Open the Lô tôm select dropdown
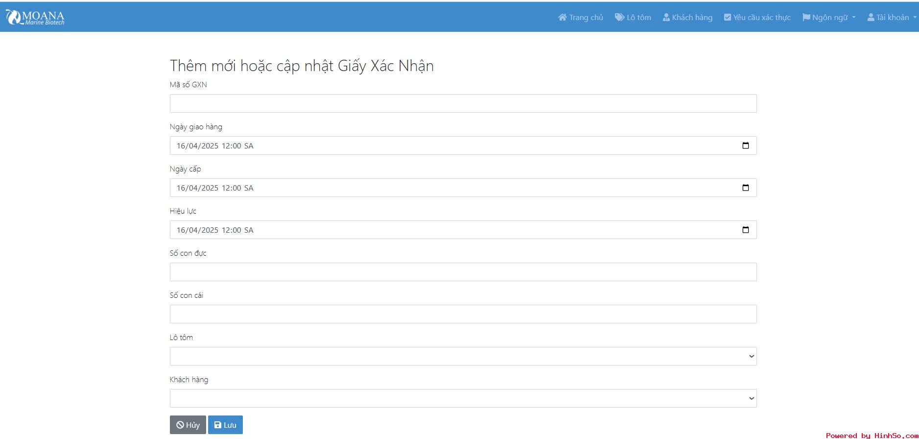The height and width of the screenshot is (439, 919). [463, 356]
